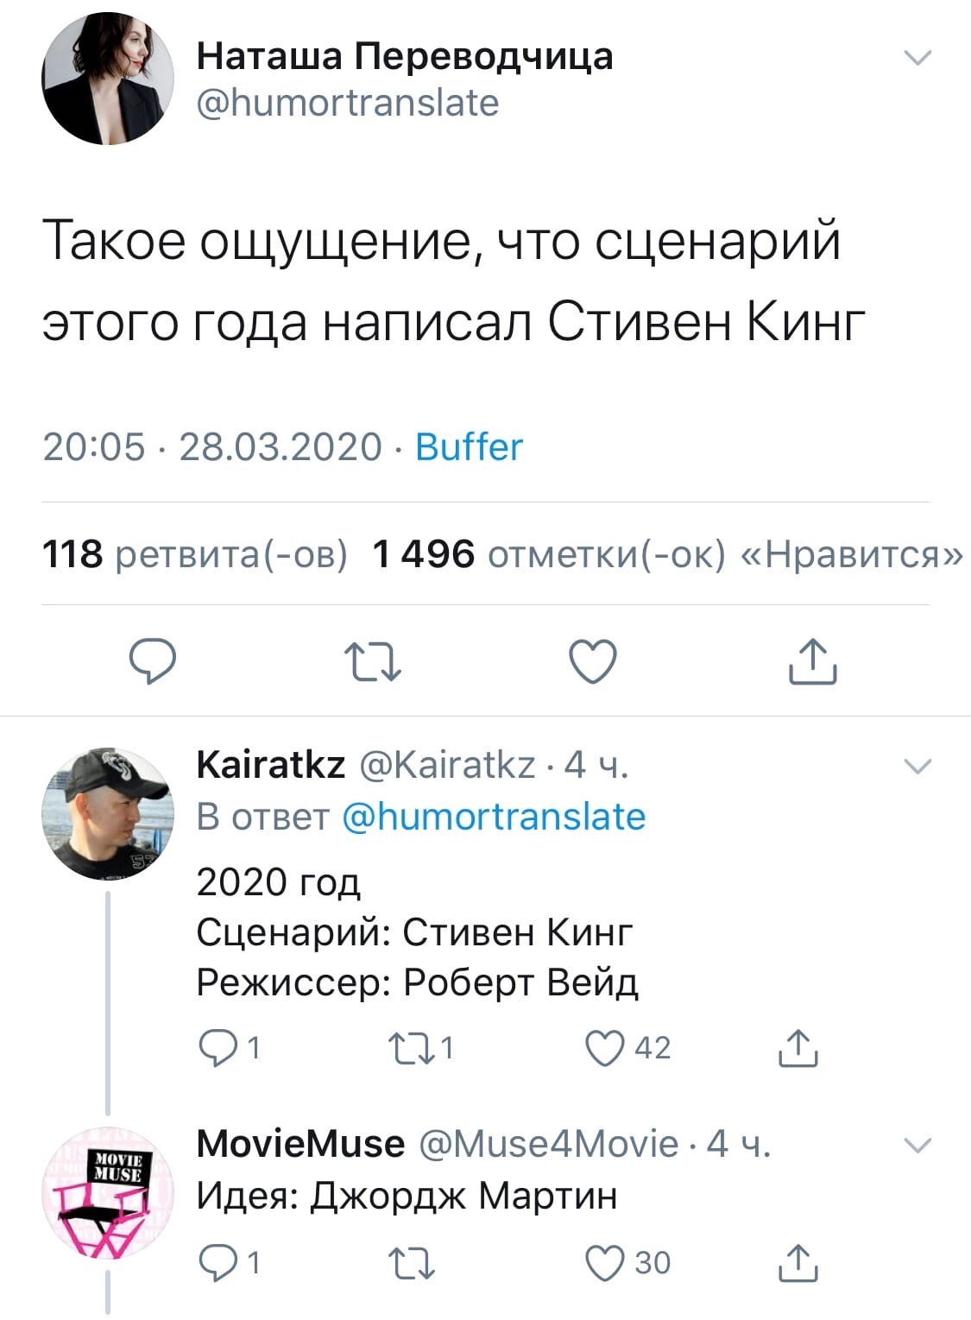Image resolution: width=971 pixels, height=1320 pixels.
Task: Like the main tweet with heart icon
Action: (x=594, y=662)
